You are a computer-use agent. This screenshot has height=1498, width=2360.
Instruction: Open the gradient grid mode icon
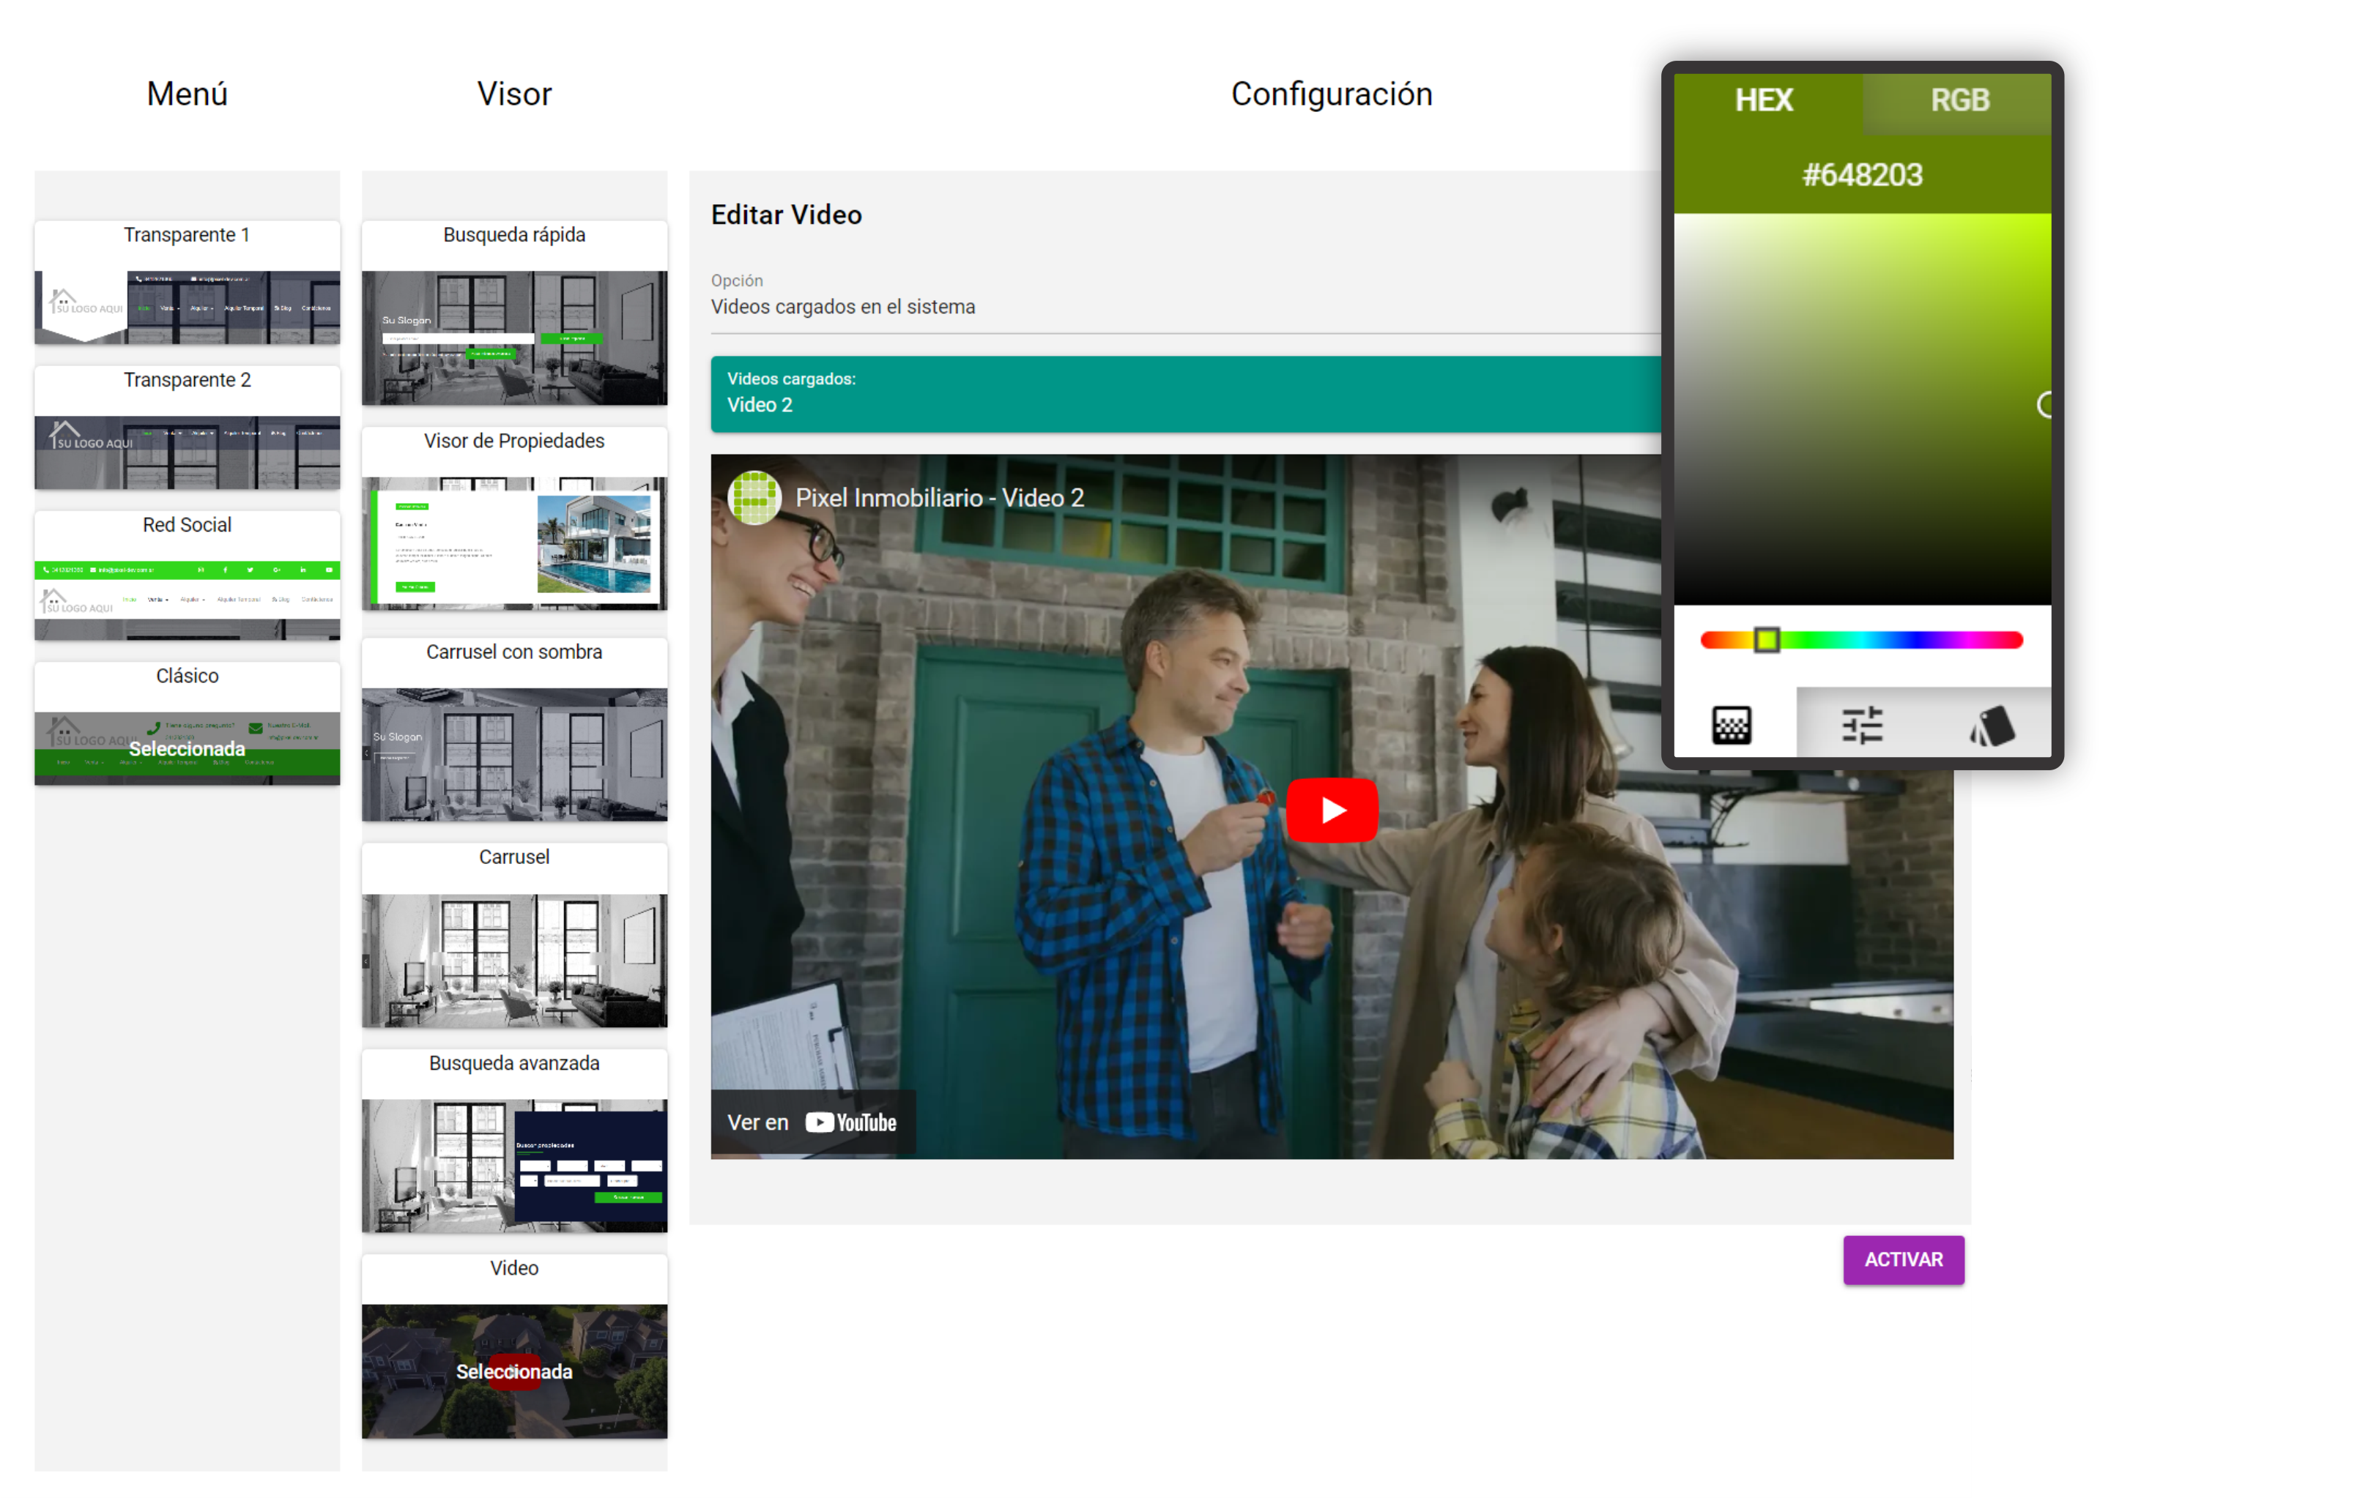[1731, 726]
